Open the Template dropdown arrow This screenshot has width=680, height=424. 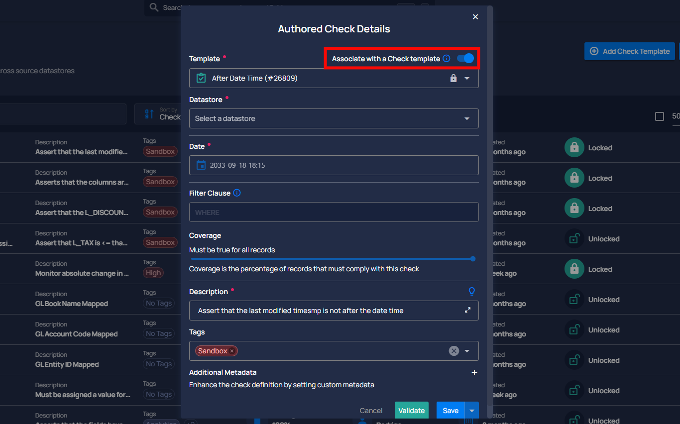coord(467,78)
